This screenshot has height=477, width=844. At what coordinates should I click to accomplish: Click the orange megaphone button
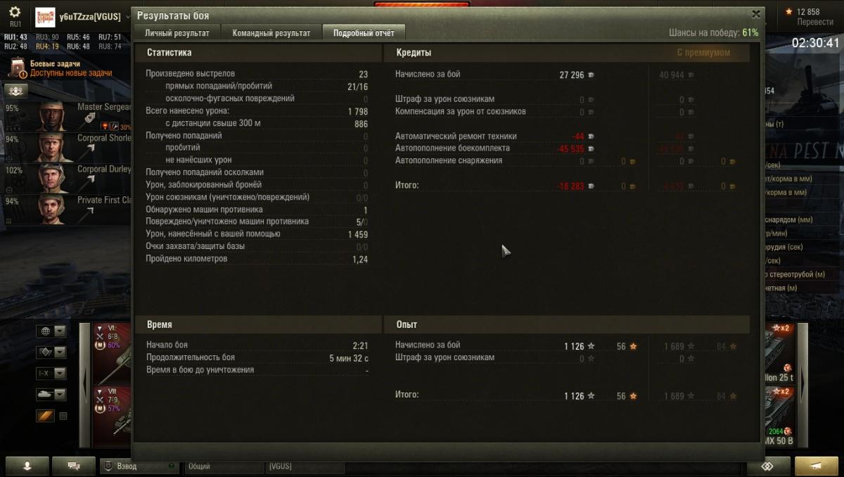(x=816, y=466)
